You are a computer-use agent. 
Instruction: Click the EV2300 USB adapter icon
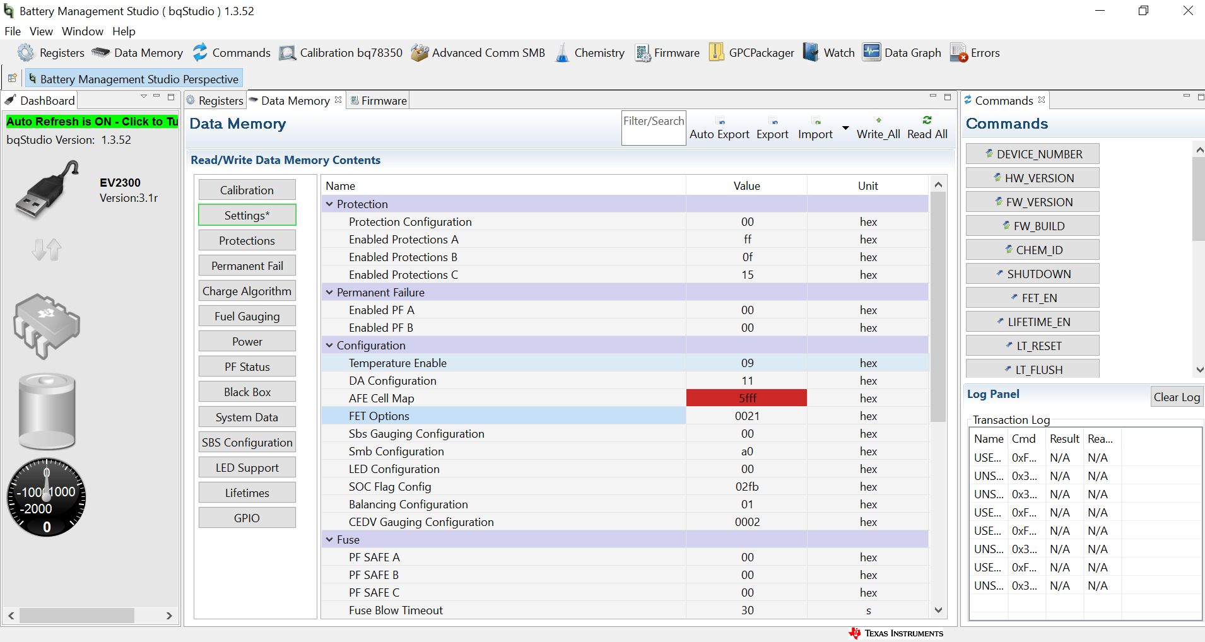click(x=45, y=190)
